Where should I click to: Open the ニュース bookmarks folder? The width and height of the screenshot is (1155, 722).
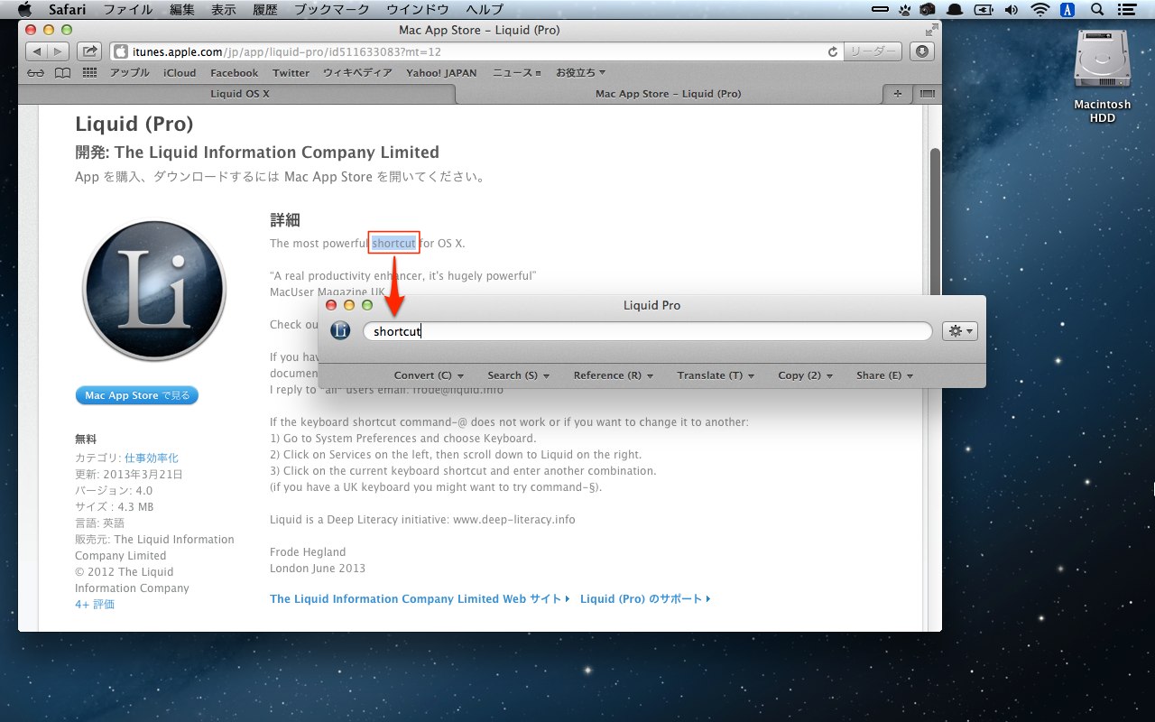point(516,72)
